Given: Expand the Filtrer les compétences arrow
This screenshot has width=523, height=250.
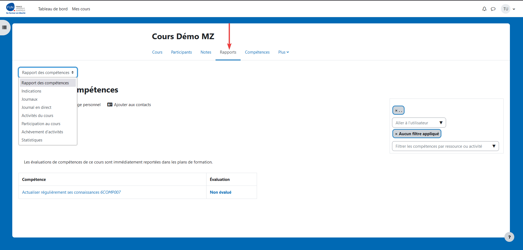Looking at the screenshot, I should point(494,146).
